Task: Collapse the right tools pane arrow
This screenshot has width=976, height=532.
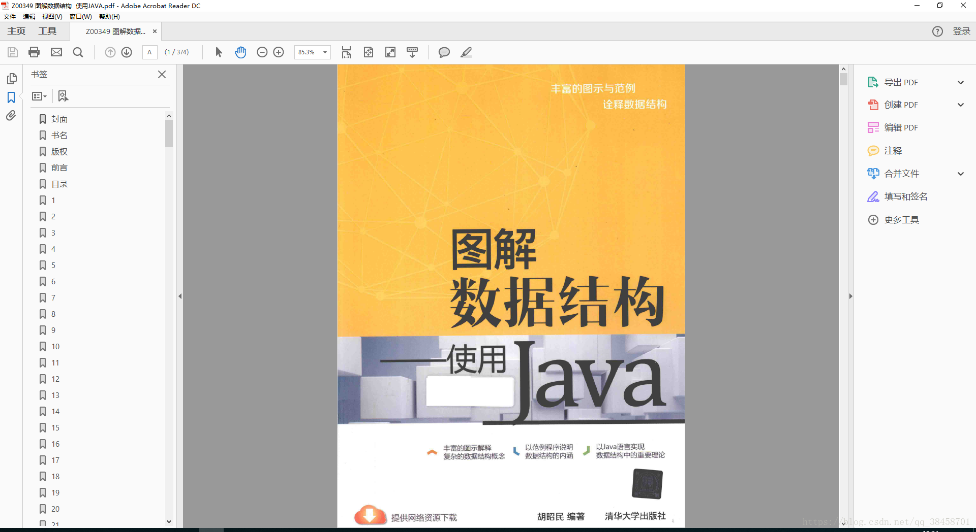Action: [850, 296]
